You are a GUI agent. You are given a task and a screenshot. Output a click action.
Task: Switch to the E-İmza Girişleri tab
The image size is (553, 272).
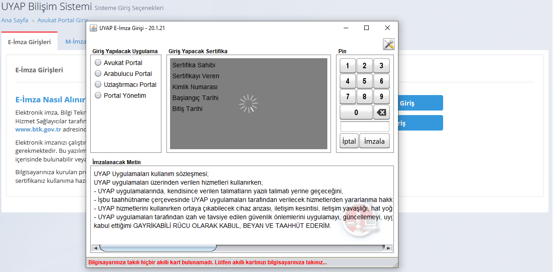pyautogui.click(x=29, y=42)
